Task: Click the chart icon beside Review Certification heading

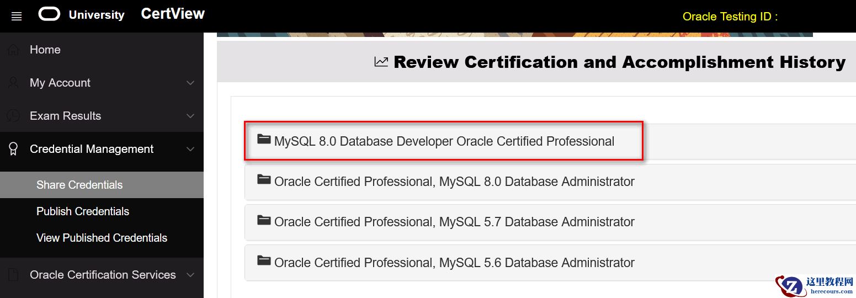Action: click(381, 62)
